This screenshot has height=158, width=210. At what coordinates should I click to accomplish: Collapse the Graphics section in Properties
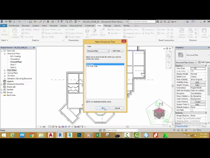point(206,66)
